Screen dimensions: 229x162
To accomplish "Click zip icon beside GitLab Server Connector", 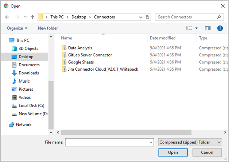I will point(64,55).
